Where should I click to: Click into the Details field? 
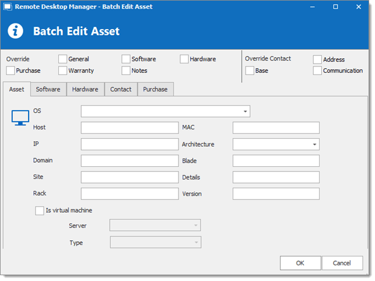click(276, 177)
